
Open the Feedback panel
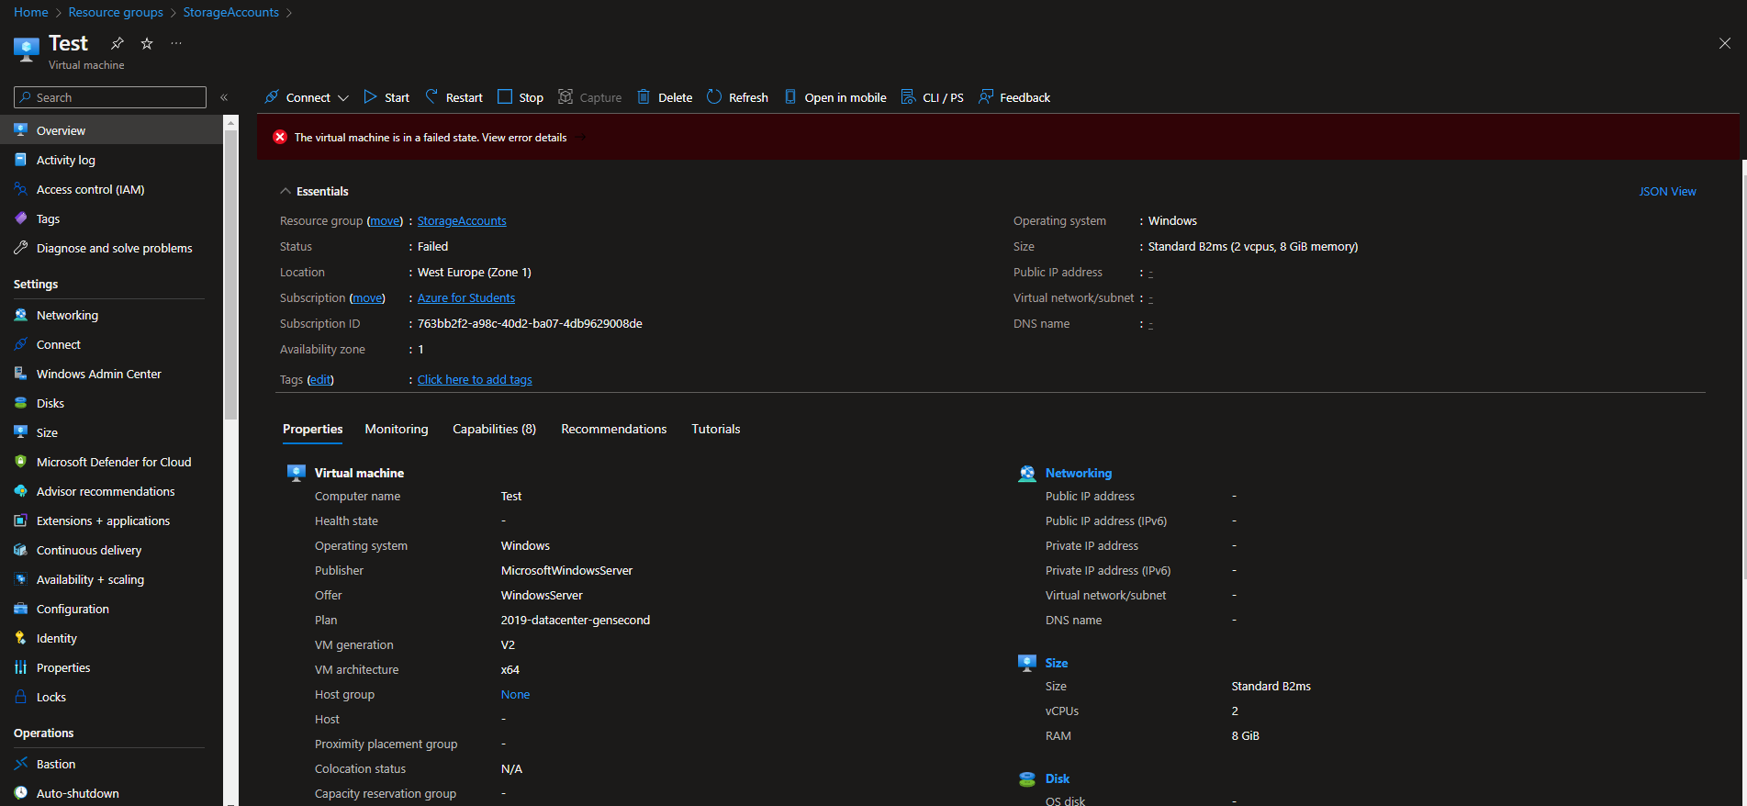pos(1014,97)
